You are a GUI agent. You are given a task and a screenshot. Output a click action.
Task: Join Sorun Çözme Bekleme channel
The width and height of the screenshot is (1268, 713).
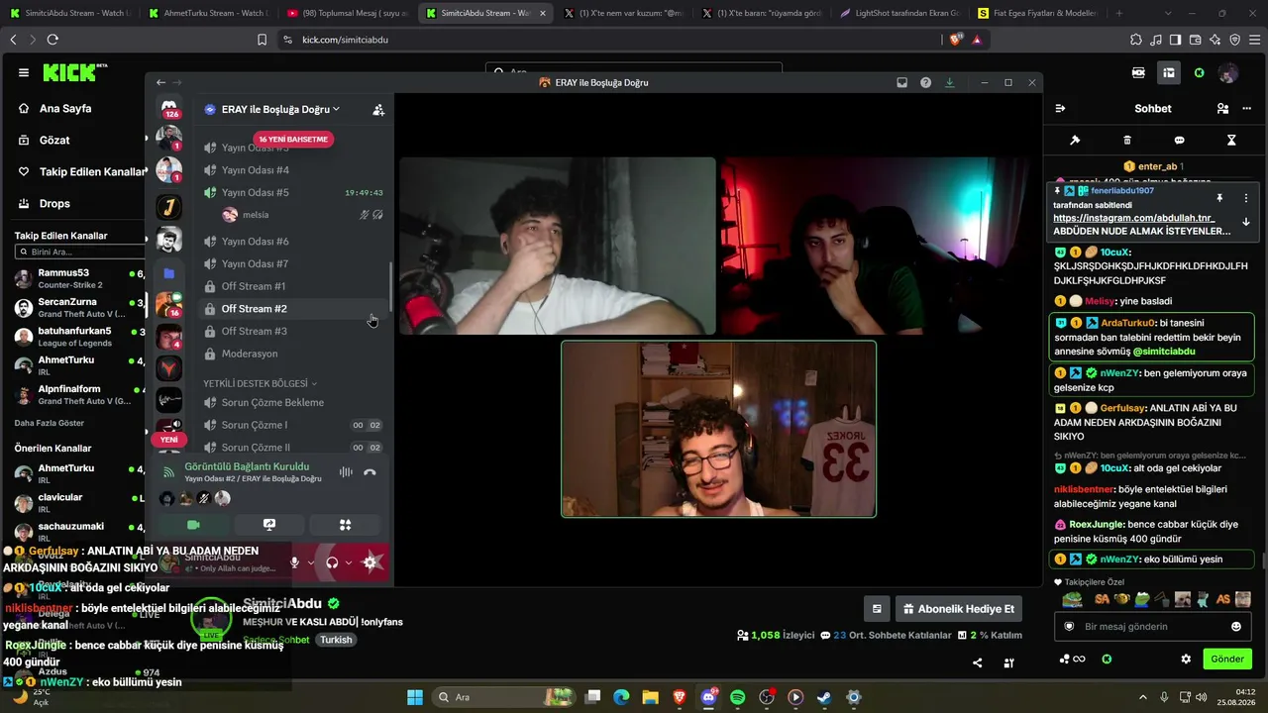coord(294,403)
